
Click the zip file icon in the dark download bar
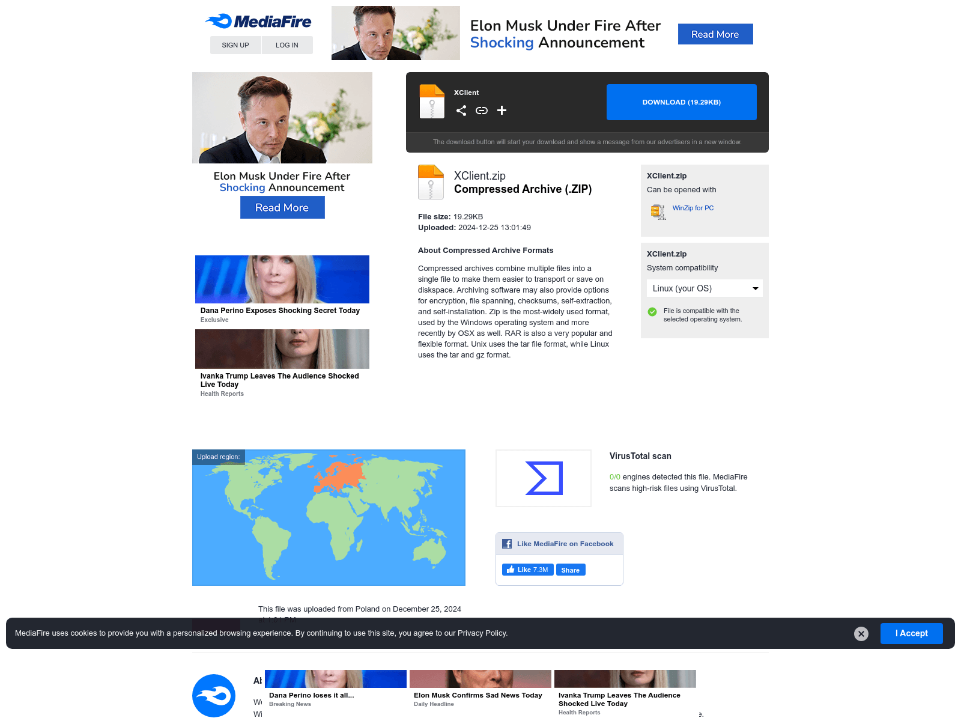432,101
